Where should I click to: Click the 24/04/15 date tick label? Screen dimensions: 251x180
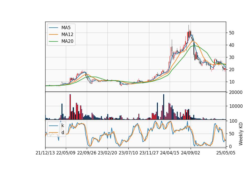tap(170, 153)
